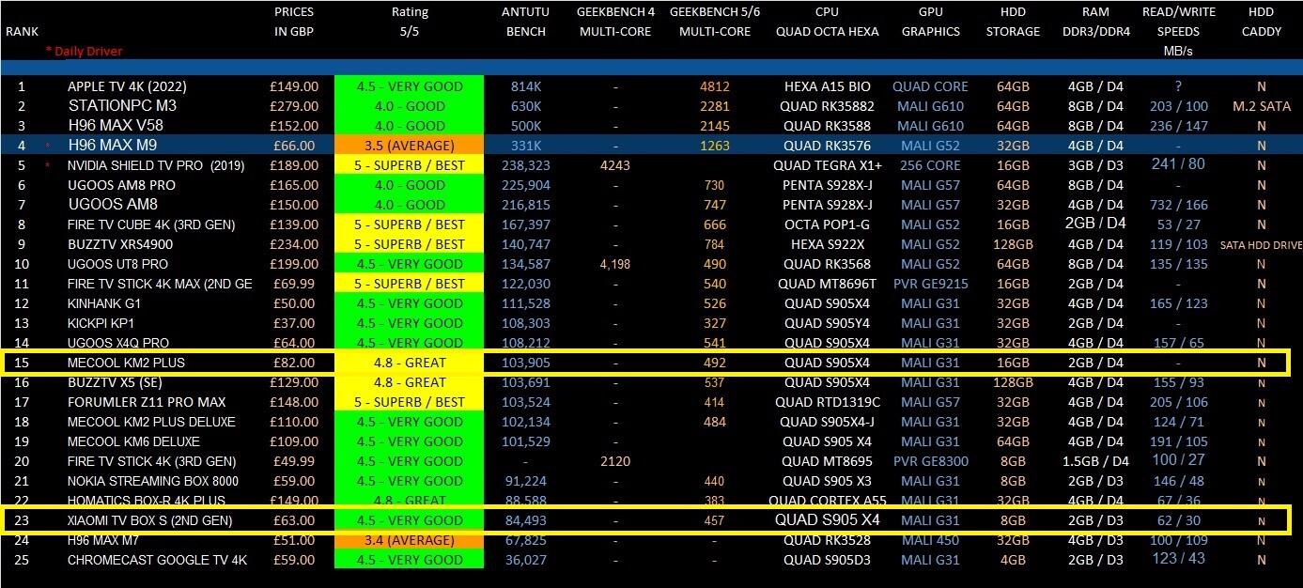Select the "HEXA A15 BIO" CPU cell
This screenshot has height=588, width=1303.
[828, 86]
